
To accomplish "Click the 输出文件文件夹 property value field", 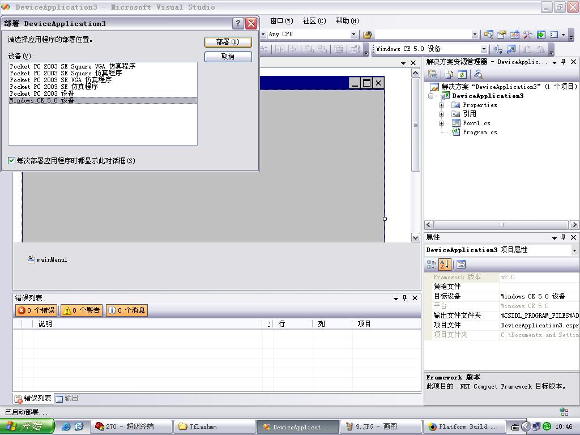I will click(x=539, y=315).
